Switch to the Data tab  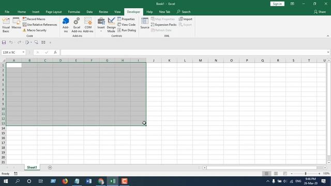point(89,12)
